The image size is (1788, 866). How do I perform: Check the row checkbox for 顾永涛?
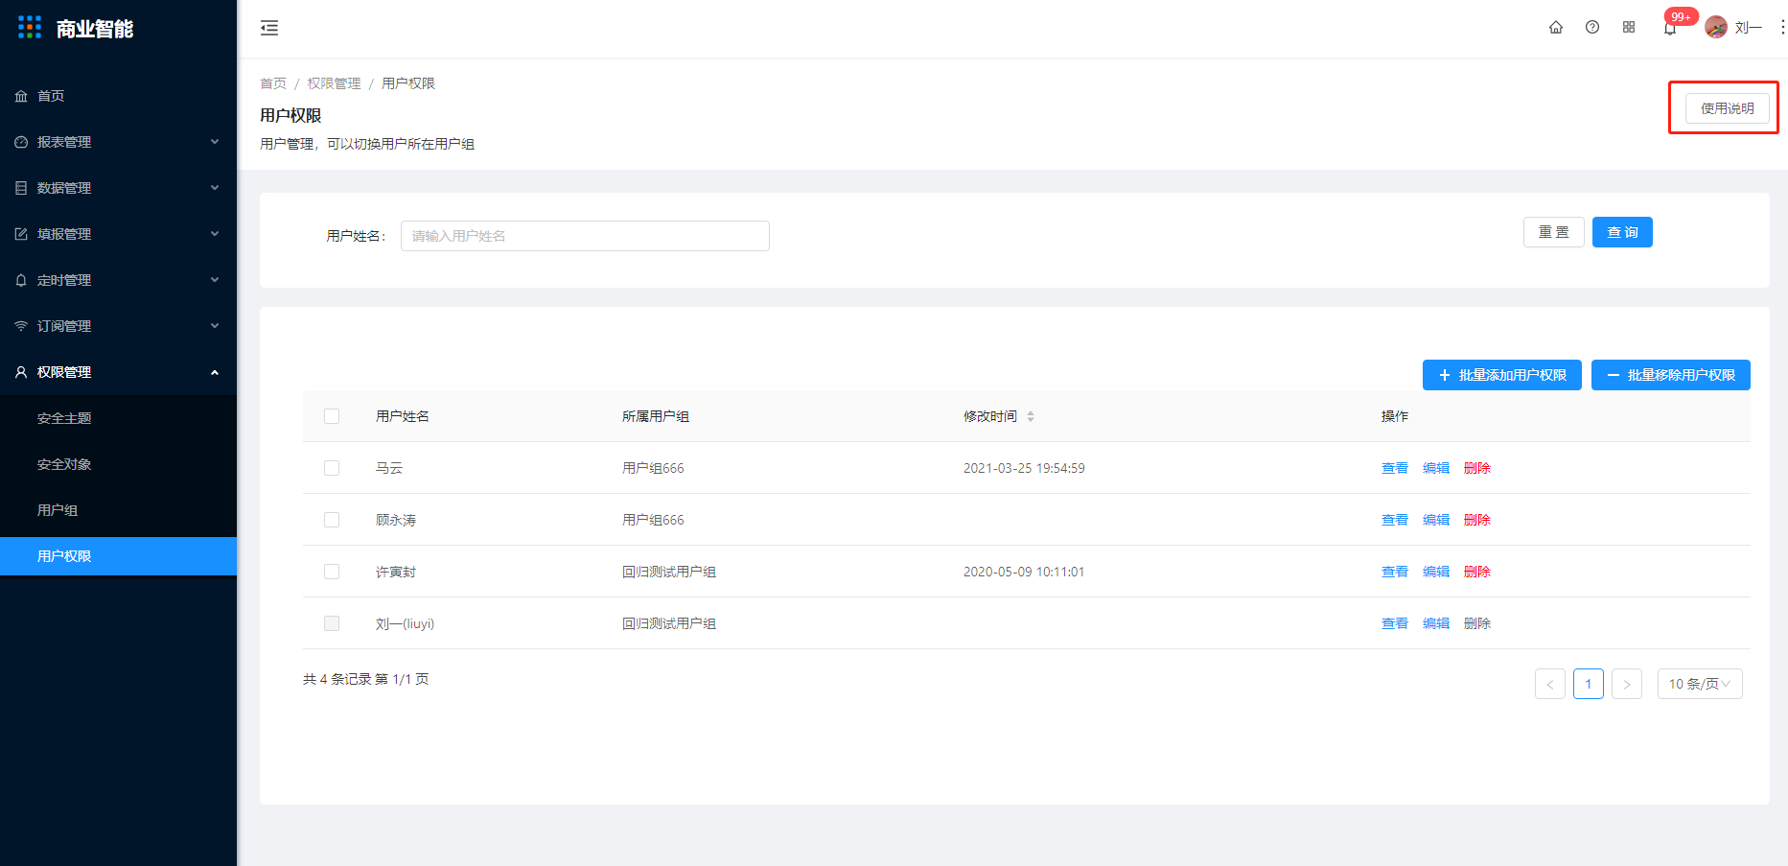tap(332, 520)
